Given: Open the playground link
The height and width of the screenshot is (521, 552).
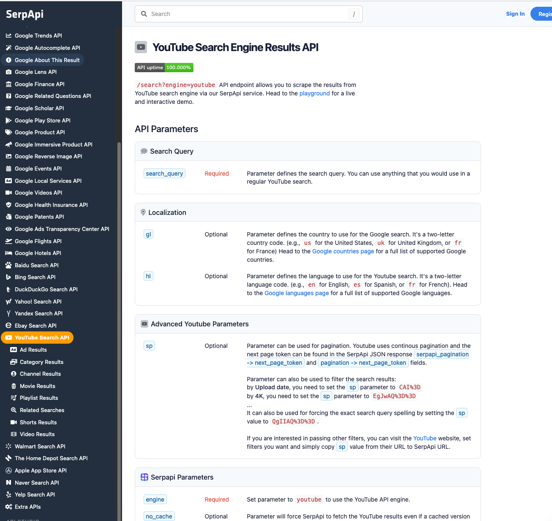Looking at the screenshot, I should pos(315,93).
